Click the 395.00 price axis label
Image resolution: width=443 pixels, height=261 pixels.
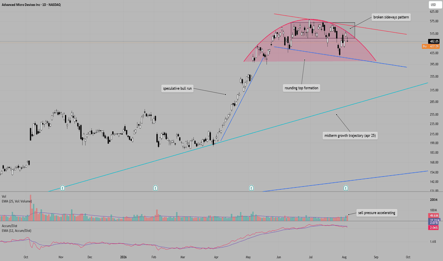(x=434, y=64)
